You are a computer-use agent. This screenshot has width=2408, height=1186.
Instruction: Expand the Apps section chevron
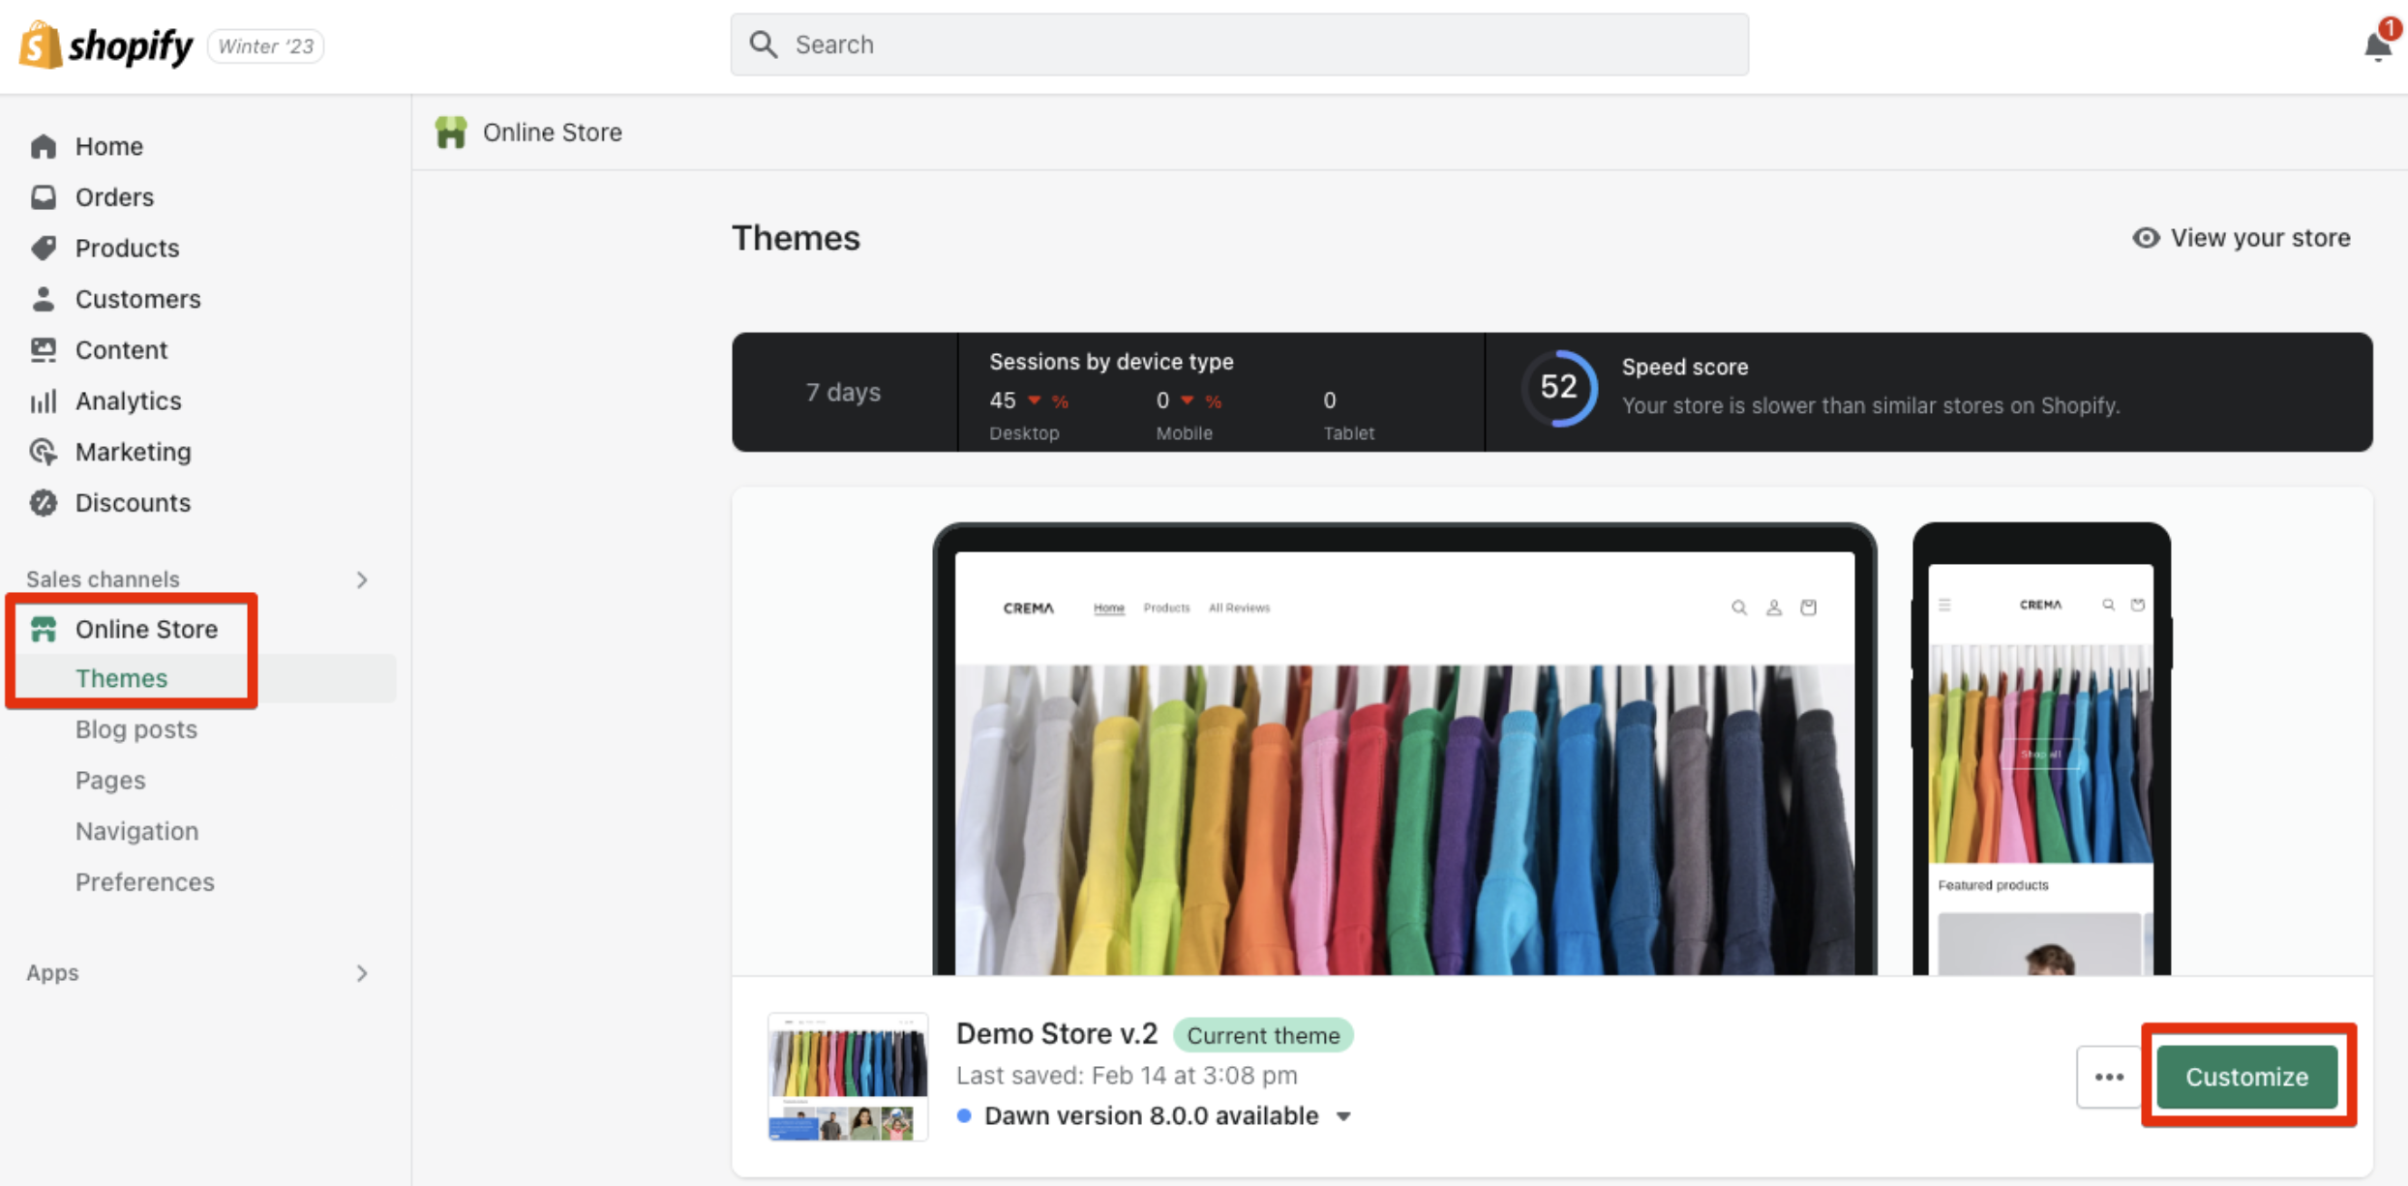pyautogui.click(x=362, y=973)
